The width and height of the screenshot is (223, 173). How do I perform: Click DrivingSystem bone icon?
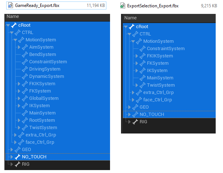pyautogui.click(x=25, y=69)
